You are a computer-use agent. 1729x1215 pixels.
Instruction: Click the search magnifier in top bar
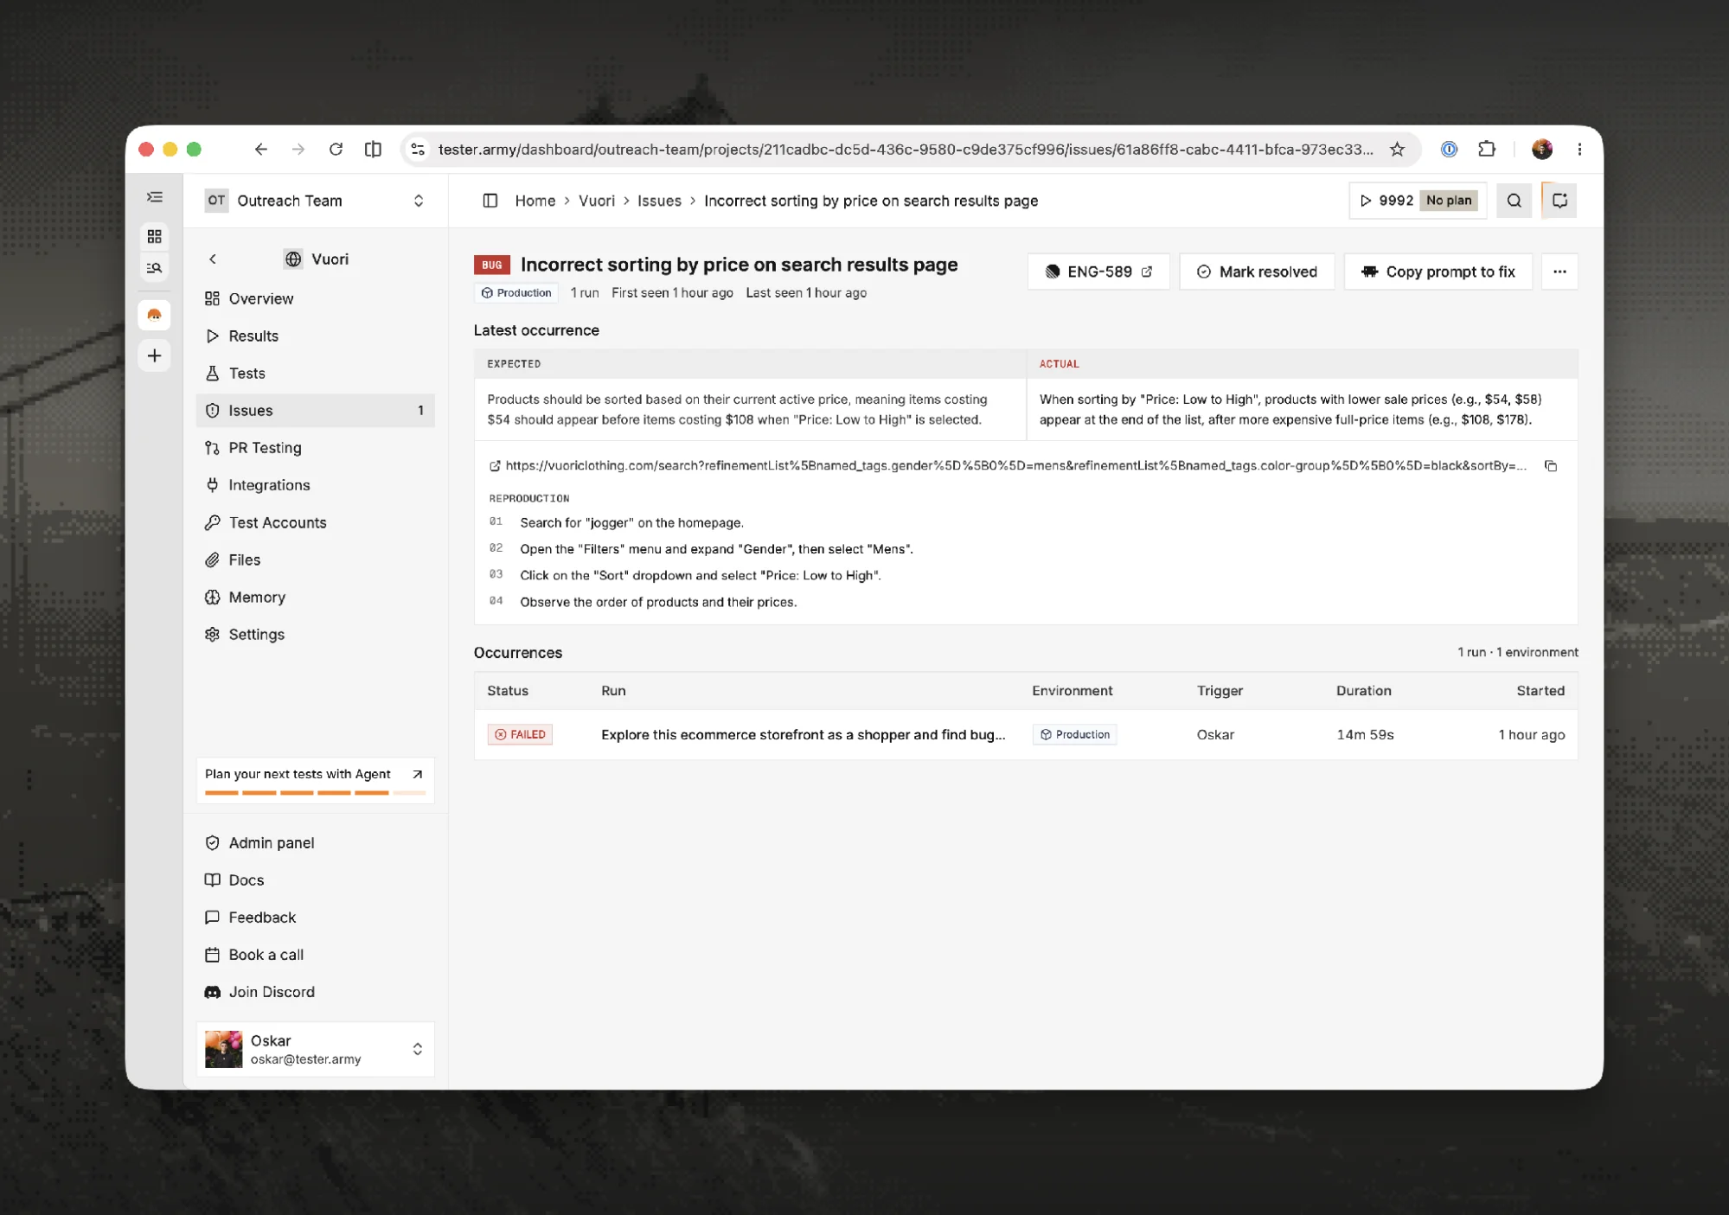(x=1514, y=201)
